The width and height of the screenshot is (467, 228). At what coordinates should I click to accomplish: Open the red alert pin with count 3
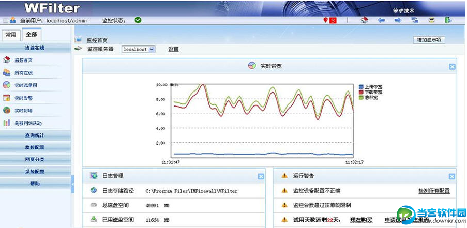pos(330,20)
